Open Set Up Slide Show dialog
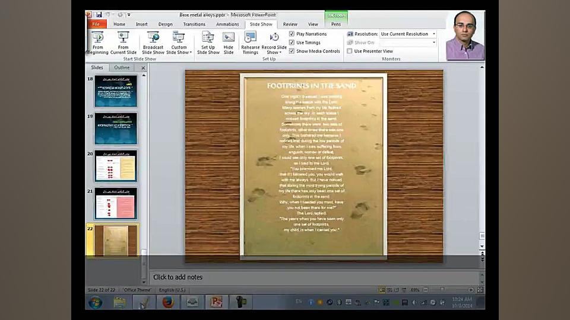 click(x=208, y=43)
